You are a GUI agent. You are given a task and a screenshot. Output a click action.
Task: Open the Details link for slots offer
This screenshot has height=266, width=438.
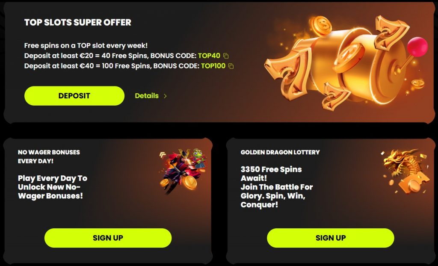coord(151,96)
